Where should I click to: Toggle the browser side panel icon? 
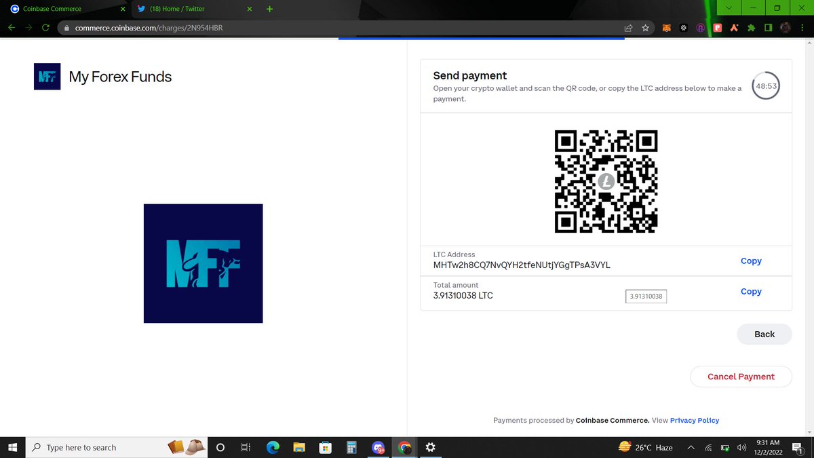click(x=768, y=28)
